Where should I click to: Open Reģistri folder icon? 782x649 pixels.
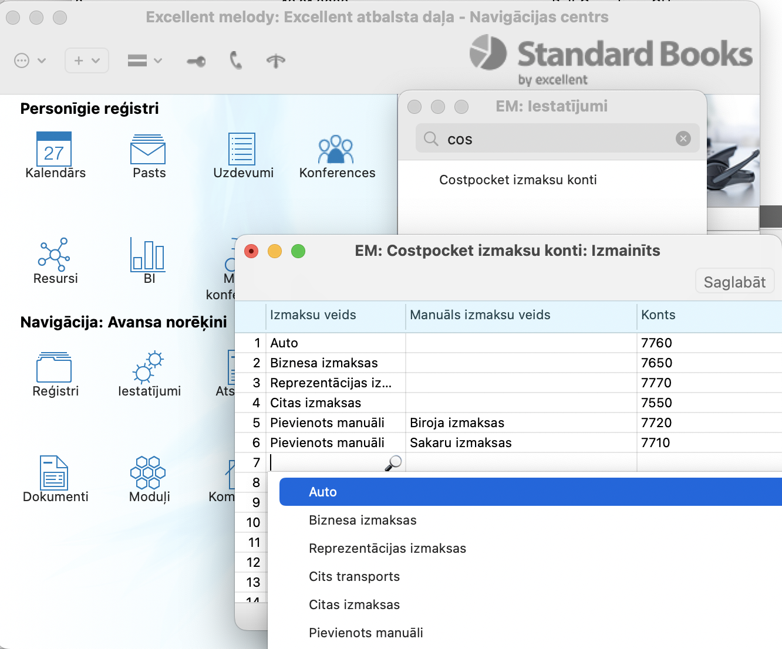pyautogui.click(x=54, y=369)
